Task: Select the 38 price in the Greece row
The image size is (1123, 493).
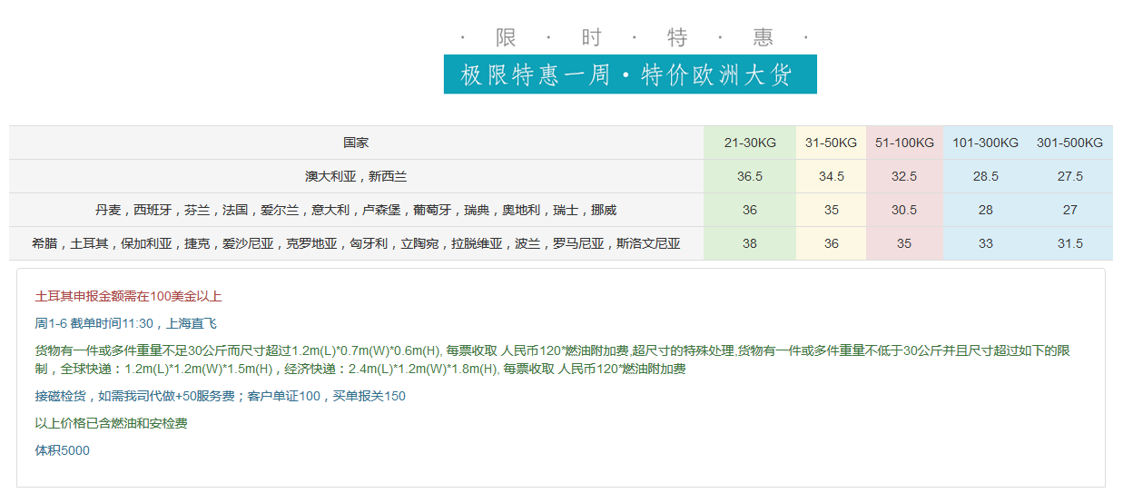Action: coord(750,243)
